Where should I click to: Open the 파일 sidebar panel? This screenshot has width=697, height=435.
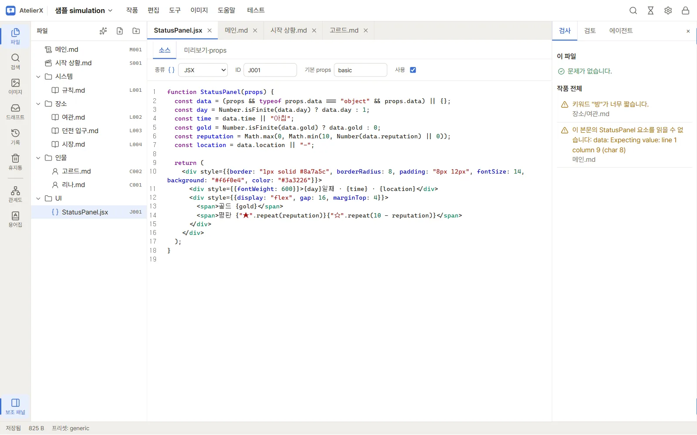(15, 36)
